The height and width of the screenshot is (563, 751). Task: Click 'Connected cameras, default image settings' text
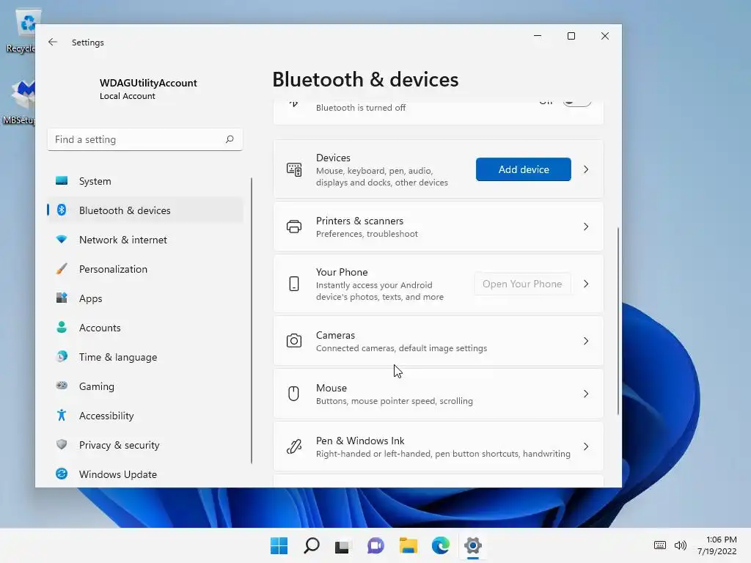[x=401, y=348]
